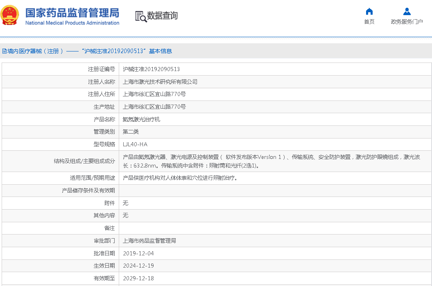This screenshot has height=286, width=432.
Task: Click the 首页 house icon
Action: [369, 11]
